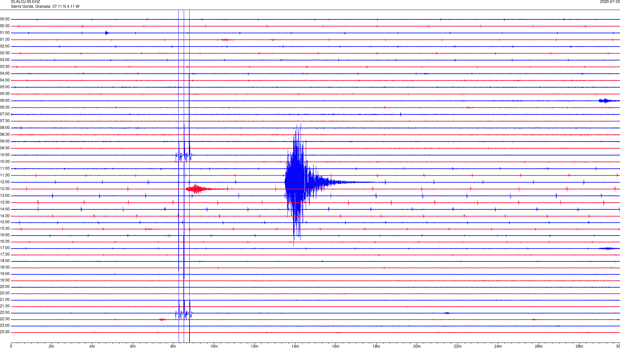The image size is (620, 349).
Task: Select the 00:00 time row label
Action: point(5,19)
